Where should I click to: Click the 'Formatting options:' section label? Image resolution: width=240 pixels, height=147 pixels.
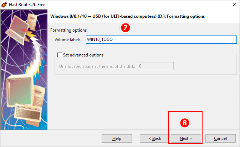coord(69,30)
